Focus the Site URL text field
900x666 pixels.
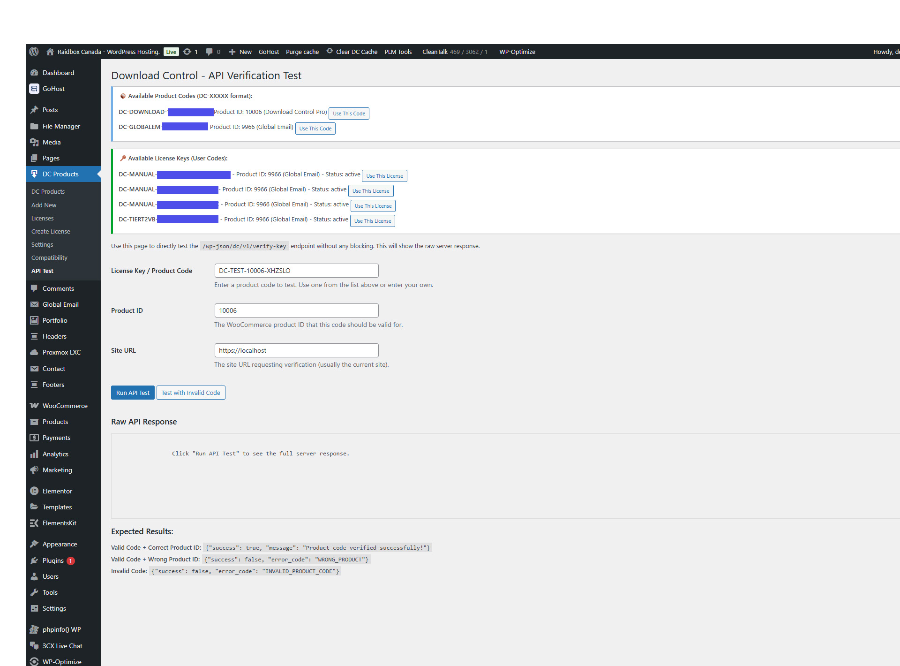click(x=296, y=350)
